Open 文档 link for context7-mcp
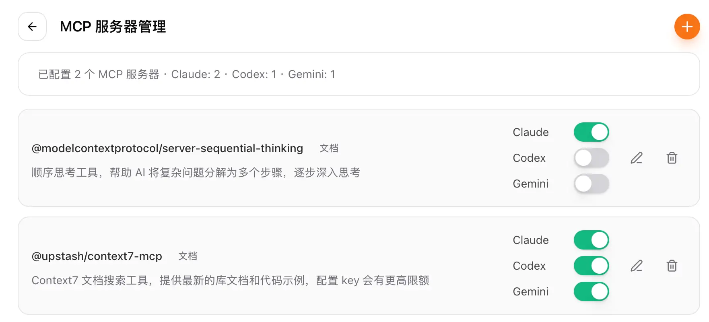Image resolution: width=709 pixels, height=322 pixels. tap(188, 256)
